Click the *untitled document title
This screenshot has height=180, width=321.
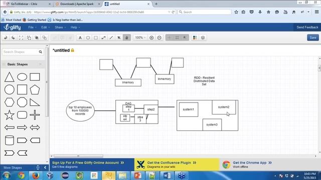(x=61, y=50)
